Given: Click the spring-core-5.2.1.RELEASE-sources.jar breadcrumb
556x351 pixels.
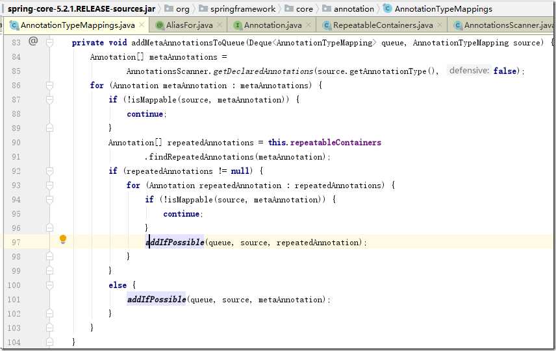Looking at the screenshot, I should [81, 9].
